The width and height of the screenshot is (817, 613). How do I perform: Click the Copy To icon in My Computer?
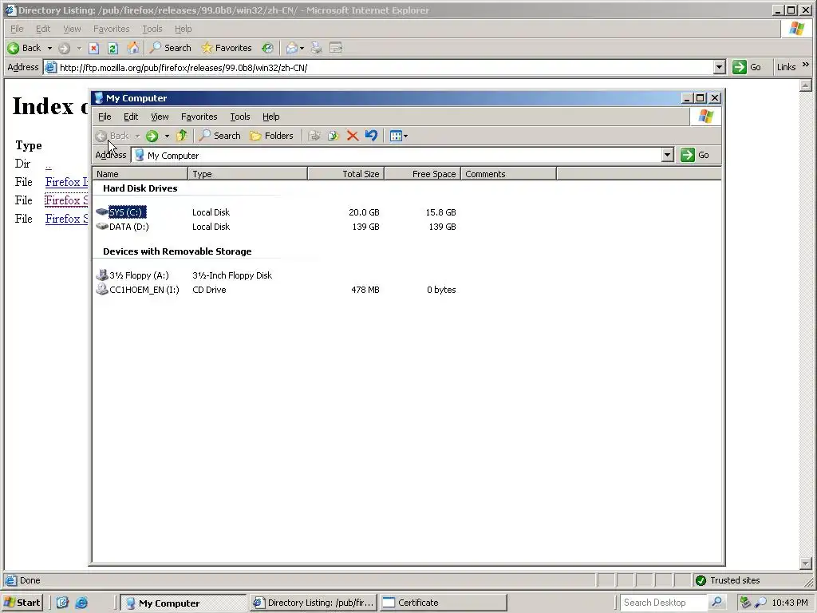coord(334,136)
